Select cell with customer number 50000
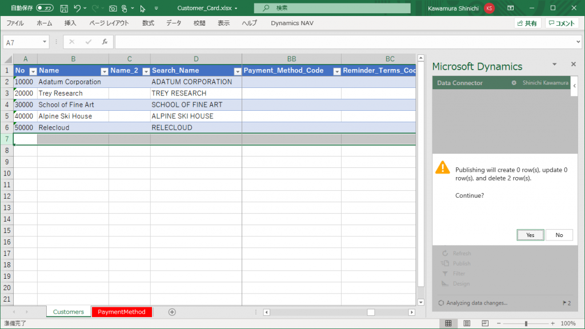Screen dimensions: 585x329 25,127
